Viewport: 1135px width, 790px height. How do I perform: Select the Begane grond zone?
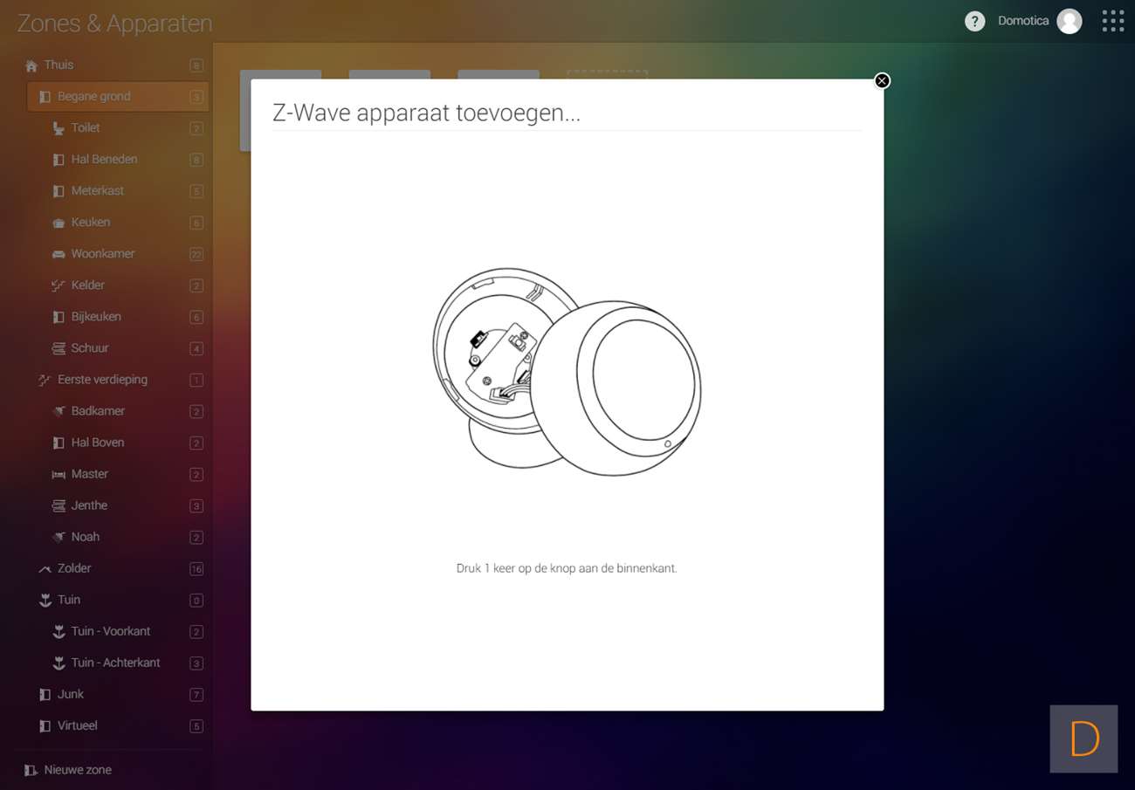pos(118,97)
